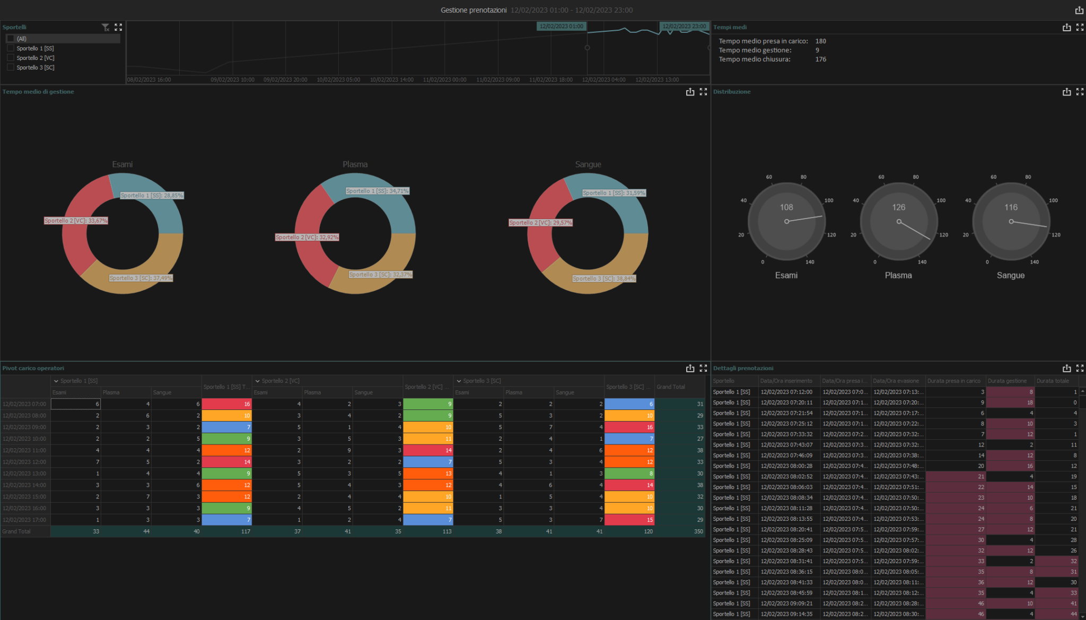Sort by Durata gestione column header
Viewport: 1086px width, 620px height.
[1010, 381]
